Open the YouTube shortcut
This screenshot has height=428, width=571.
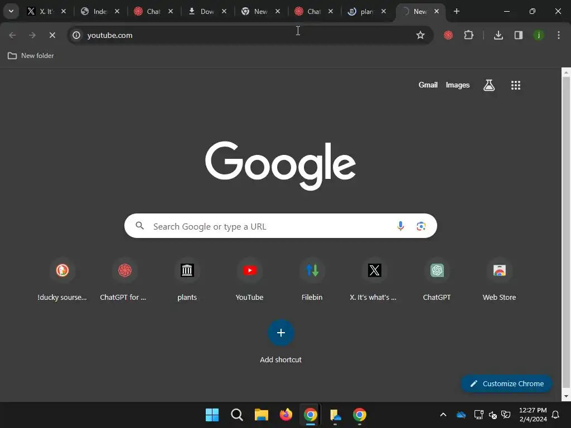[x=249, y=280]
